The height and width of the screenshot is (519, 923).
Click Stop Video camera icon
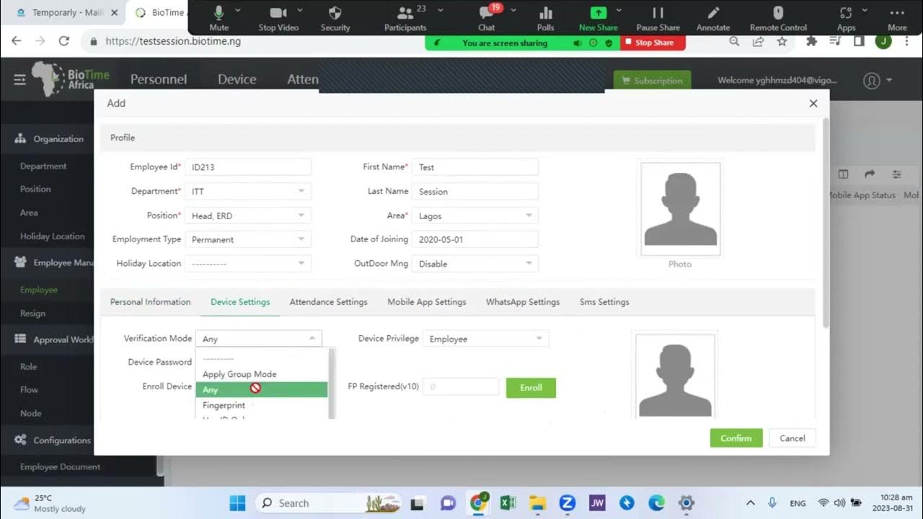(x=278, y=17)
